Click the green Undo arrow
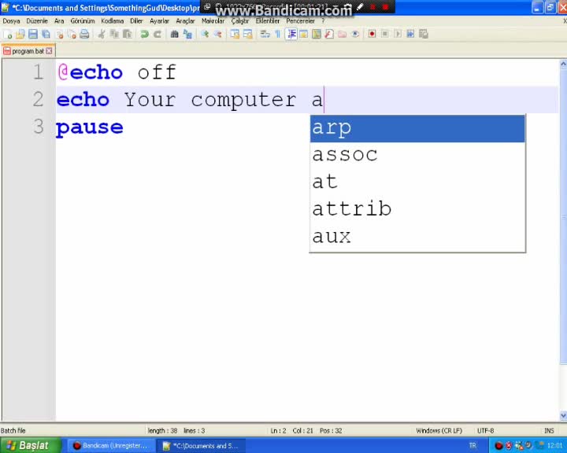The image size is (567, 453). point(144,35)
